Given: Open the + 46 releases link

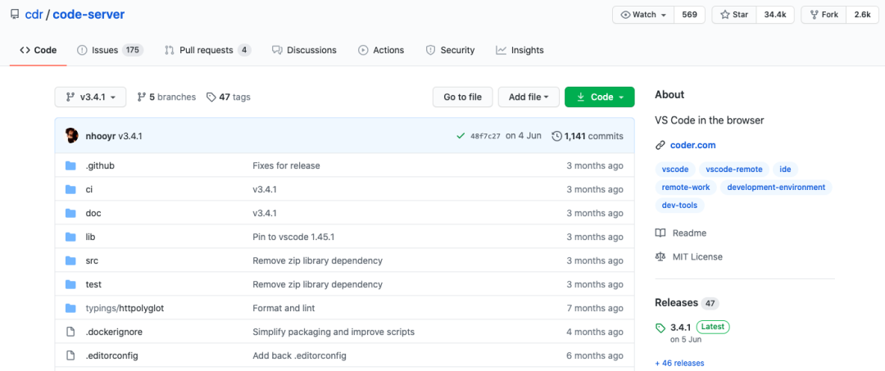Looking at the screenshot, I should (679, 363).
